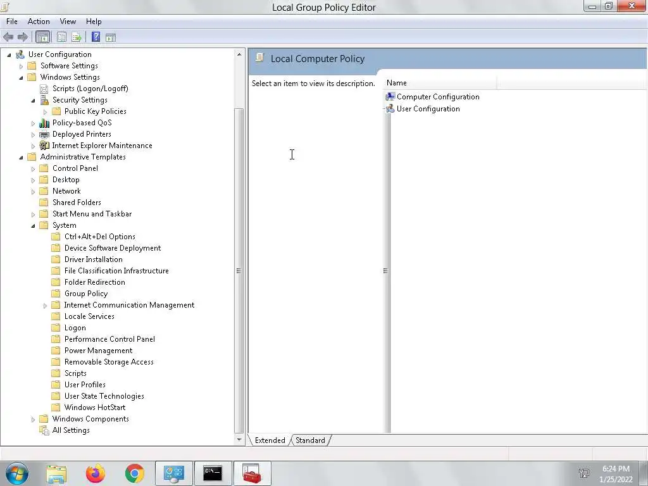Collapse the Administrative Templates node

click(21, 158)
